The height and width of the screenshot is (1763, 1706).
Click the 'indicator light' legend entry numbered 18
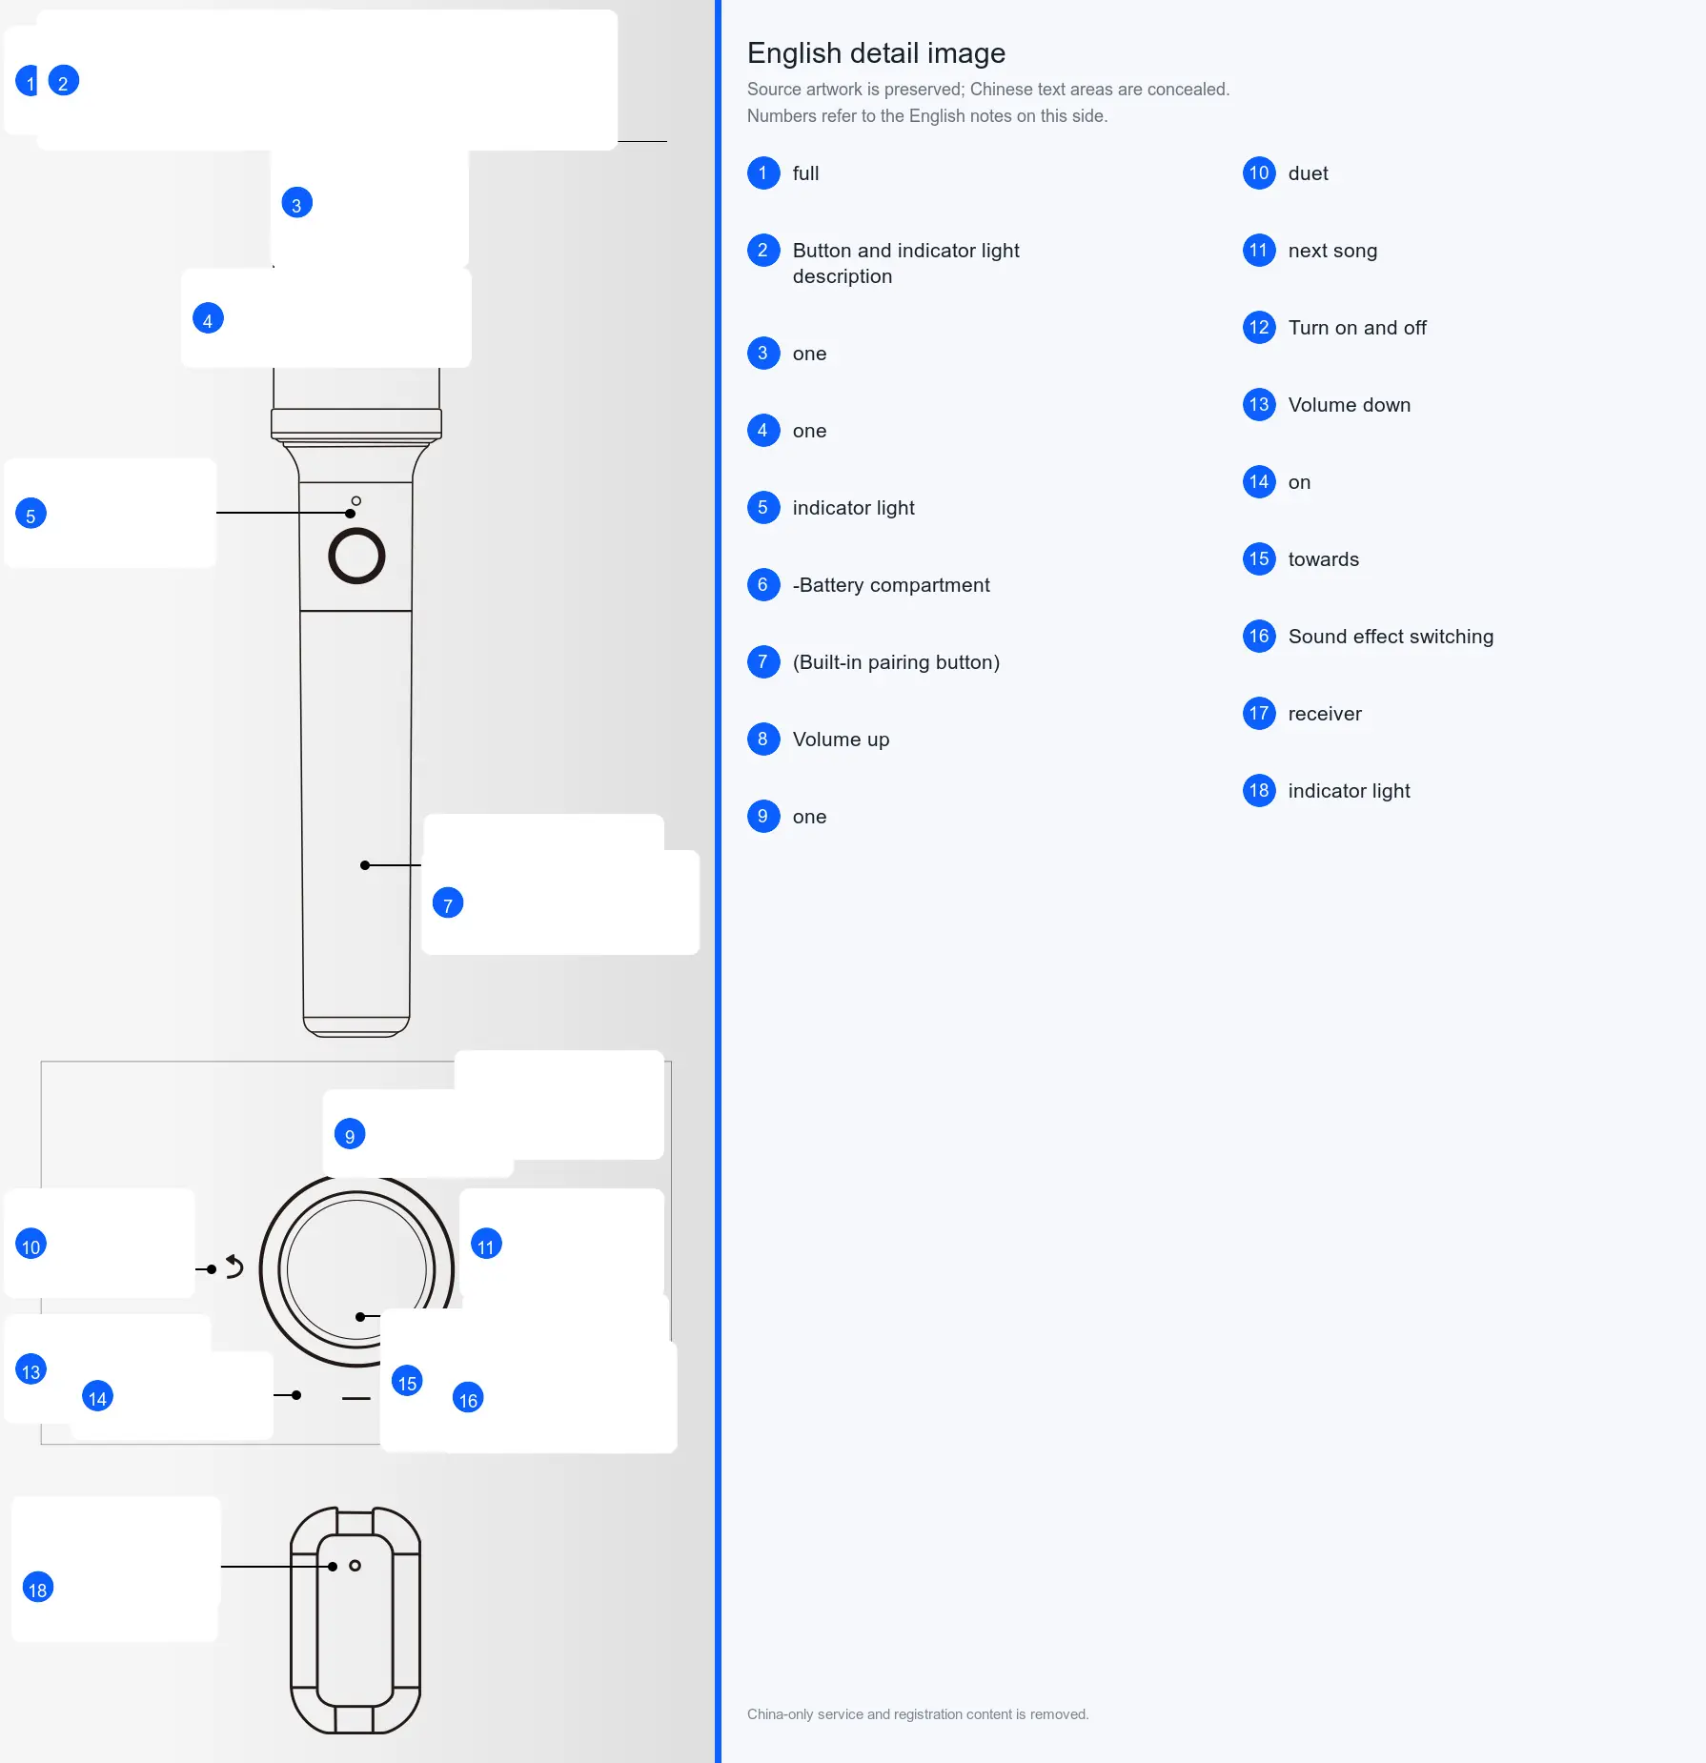[1349, 791]
